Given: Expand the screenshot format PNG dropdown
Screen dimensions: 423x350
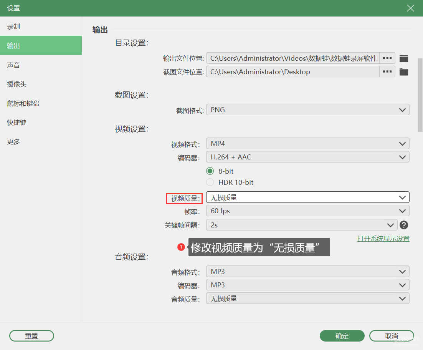Looking at the screenshot, I should [x=307, y=109].
